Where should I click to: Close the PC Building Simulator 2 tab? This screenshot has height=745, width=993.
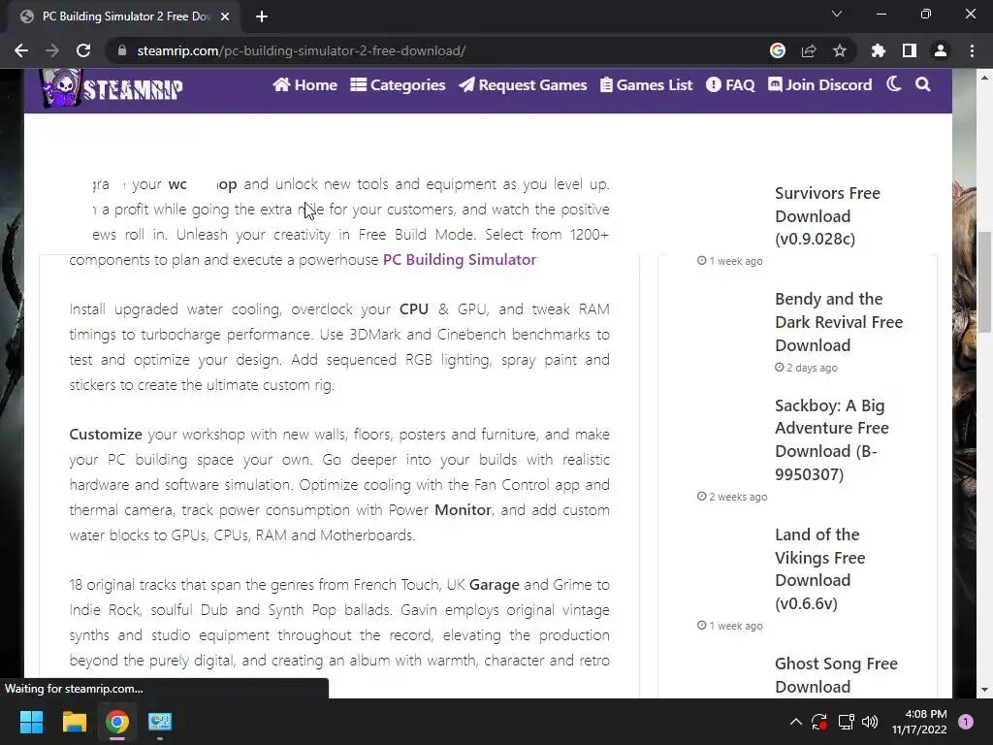point(225,16)
